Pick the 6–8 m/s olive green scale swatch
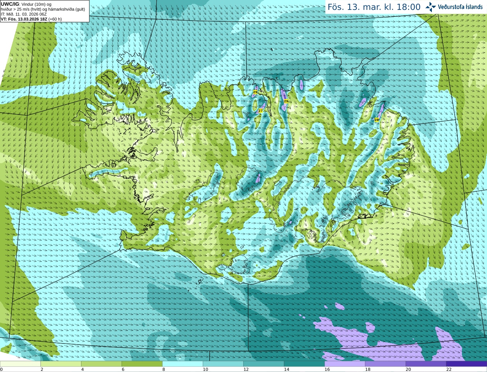This screenshot has height=372, width=487. 142,364
